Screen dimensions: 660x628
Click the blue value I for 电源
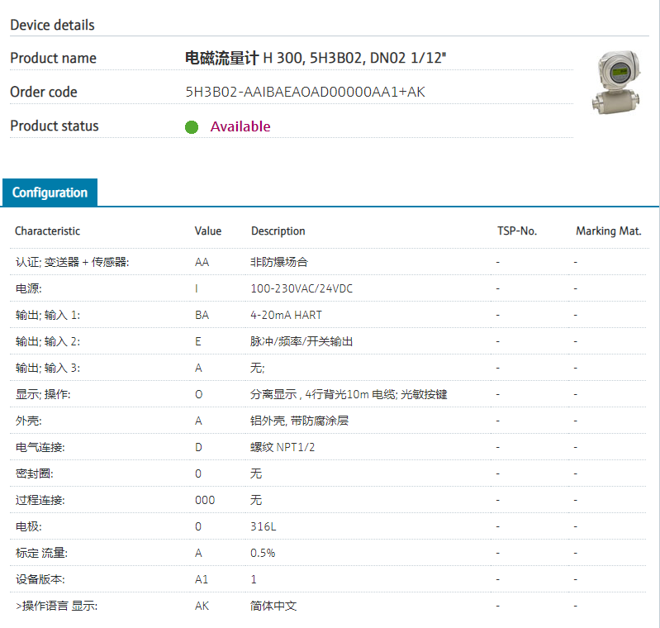point(197,288)
